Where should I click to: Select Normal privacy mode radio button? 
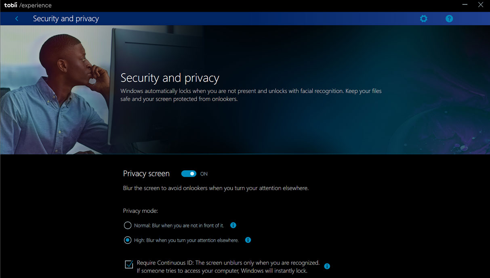pyautogui.click(x=128, y=225)
